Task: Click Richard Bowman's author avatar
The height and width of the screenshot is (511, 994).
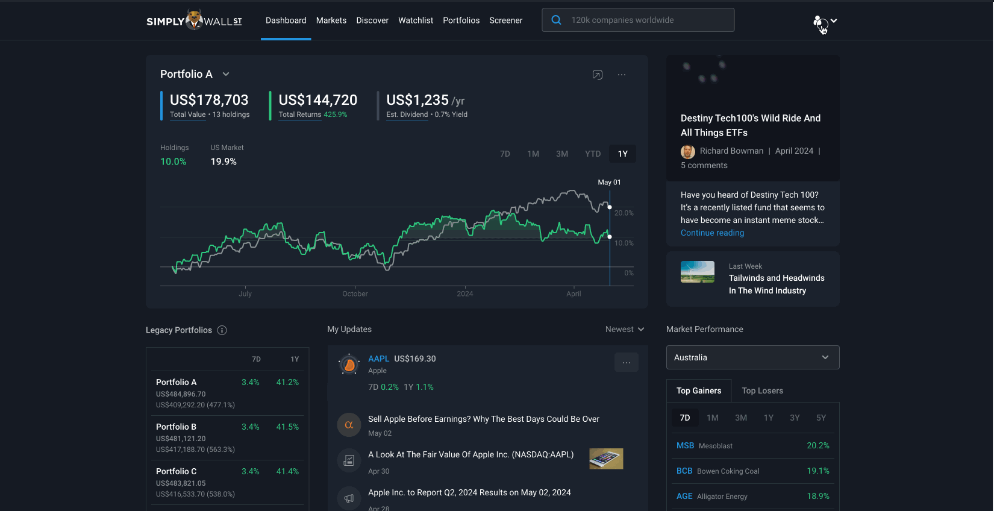Action: pyautogui.click(x=688, y=151)
